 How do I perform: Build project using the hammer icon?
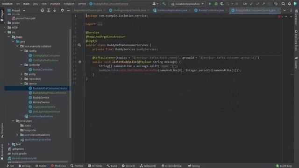[x=164, y=4]
